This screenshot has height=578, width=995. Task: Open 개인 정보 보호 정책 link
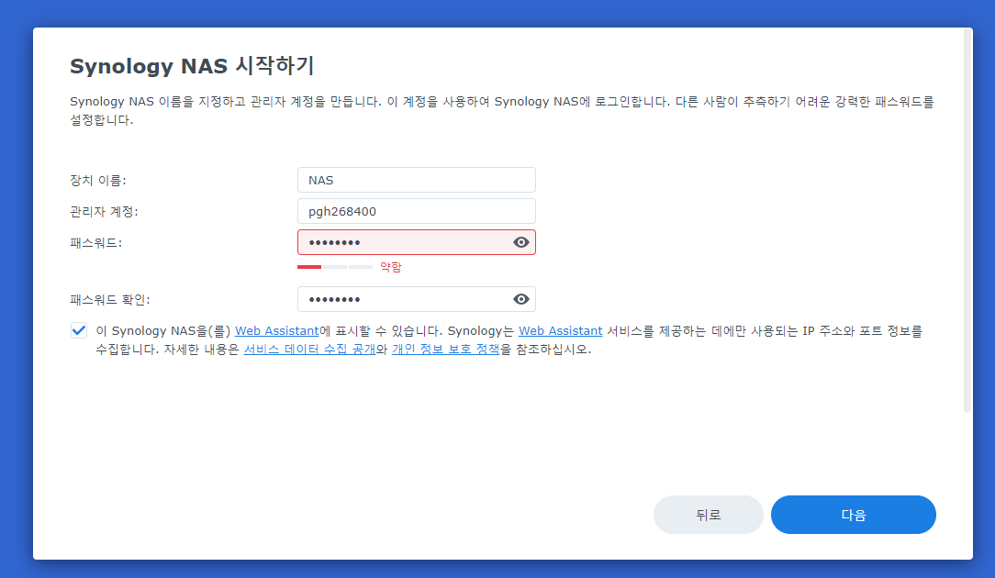click(445, 349)
